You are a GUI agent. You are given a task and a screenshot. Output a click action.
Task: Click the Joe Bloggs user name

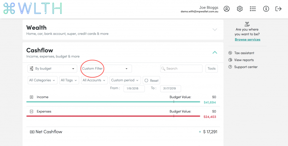tap(209, 7)
